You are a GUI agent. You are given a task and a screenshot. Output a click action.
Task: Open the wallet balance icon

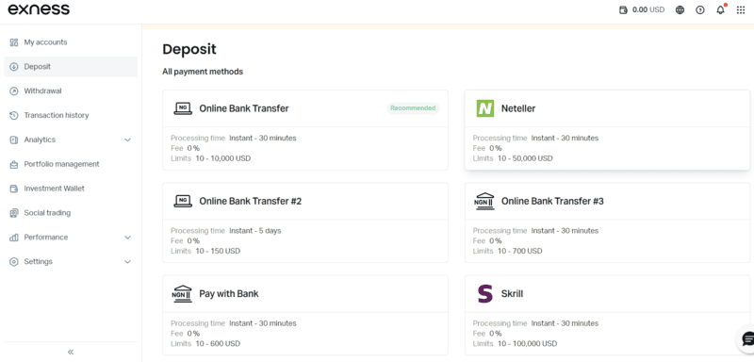click(623, 9)
